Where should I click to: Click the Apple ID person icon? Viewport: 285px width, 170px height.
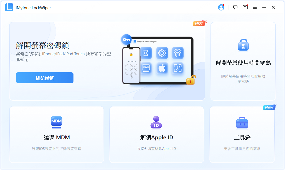click(156, 122)
